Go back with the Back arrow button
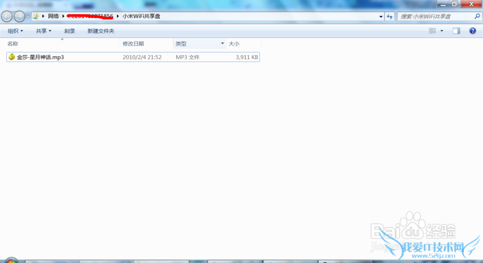483x263 pixels. click(7, 16)
